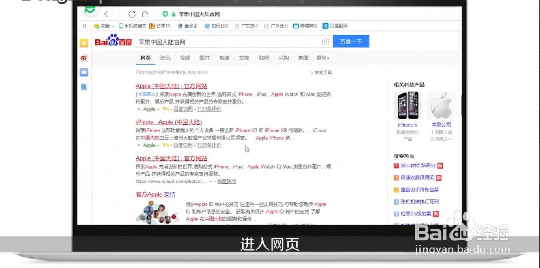
Task: Open the 苹果公司 link
Action: click(x=441, y=125)
